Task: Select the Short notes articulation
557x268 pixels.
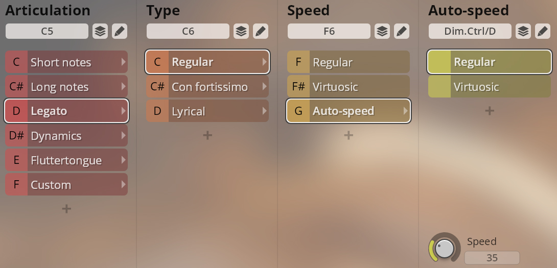Action: (x=66, y=62)
